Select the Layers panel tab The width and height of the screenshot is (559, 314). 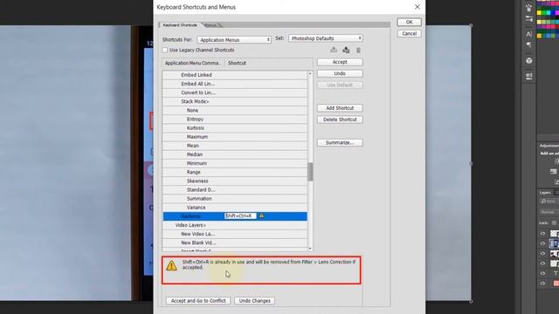pyautogui.click(x=545, y=193)
